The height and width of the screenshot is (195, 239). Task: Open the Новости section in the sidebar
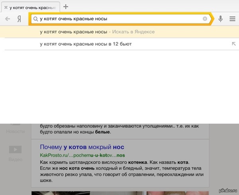point(15,131)
